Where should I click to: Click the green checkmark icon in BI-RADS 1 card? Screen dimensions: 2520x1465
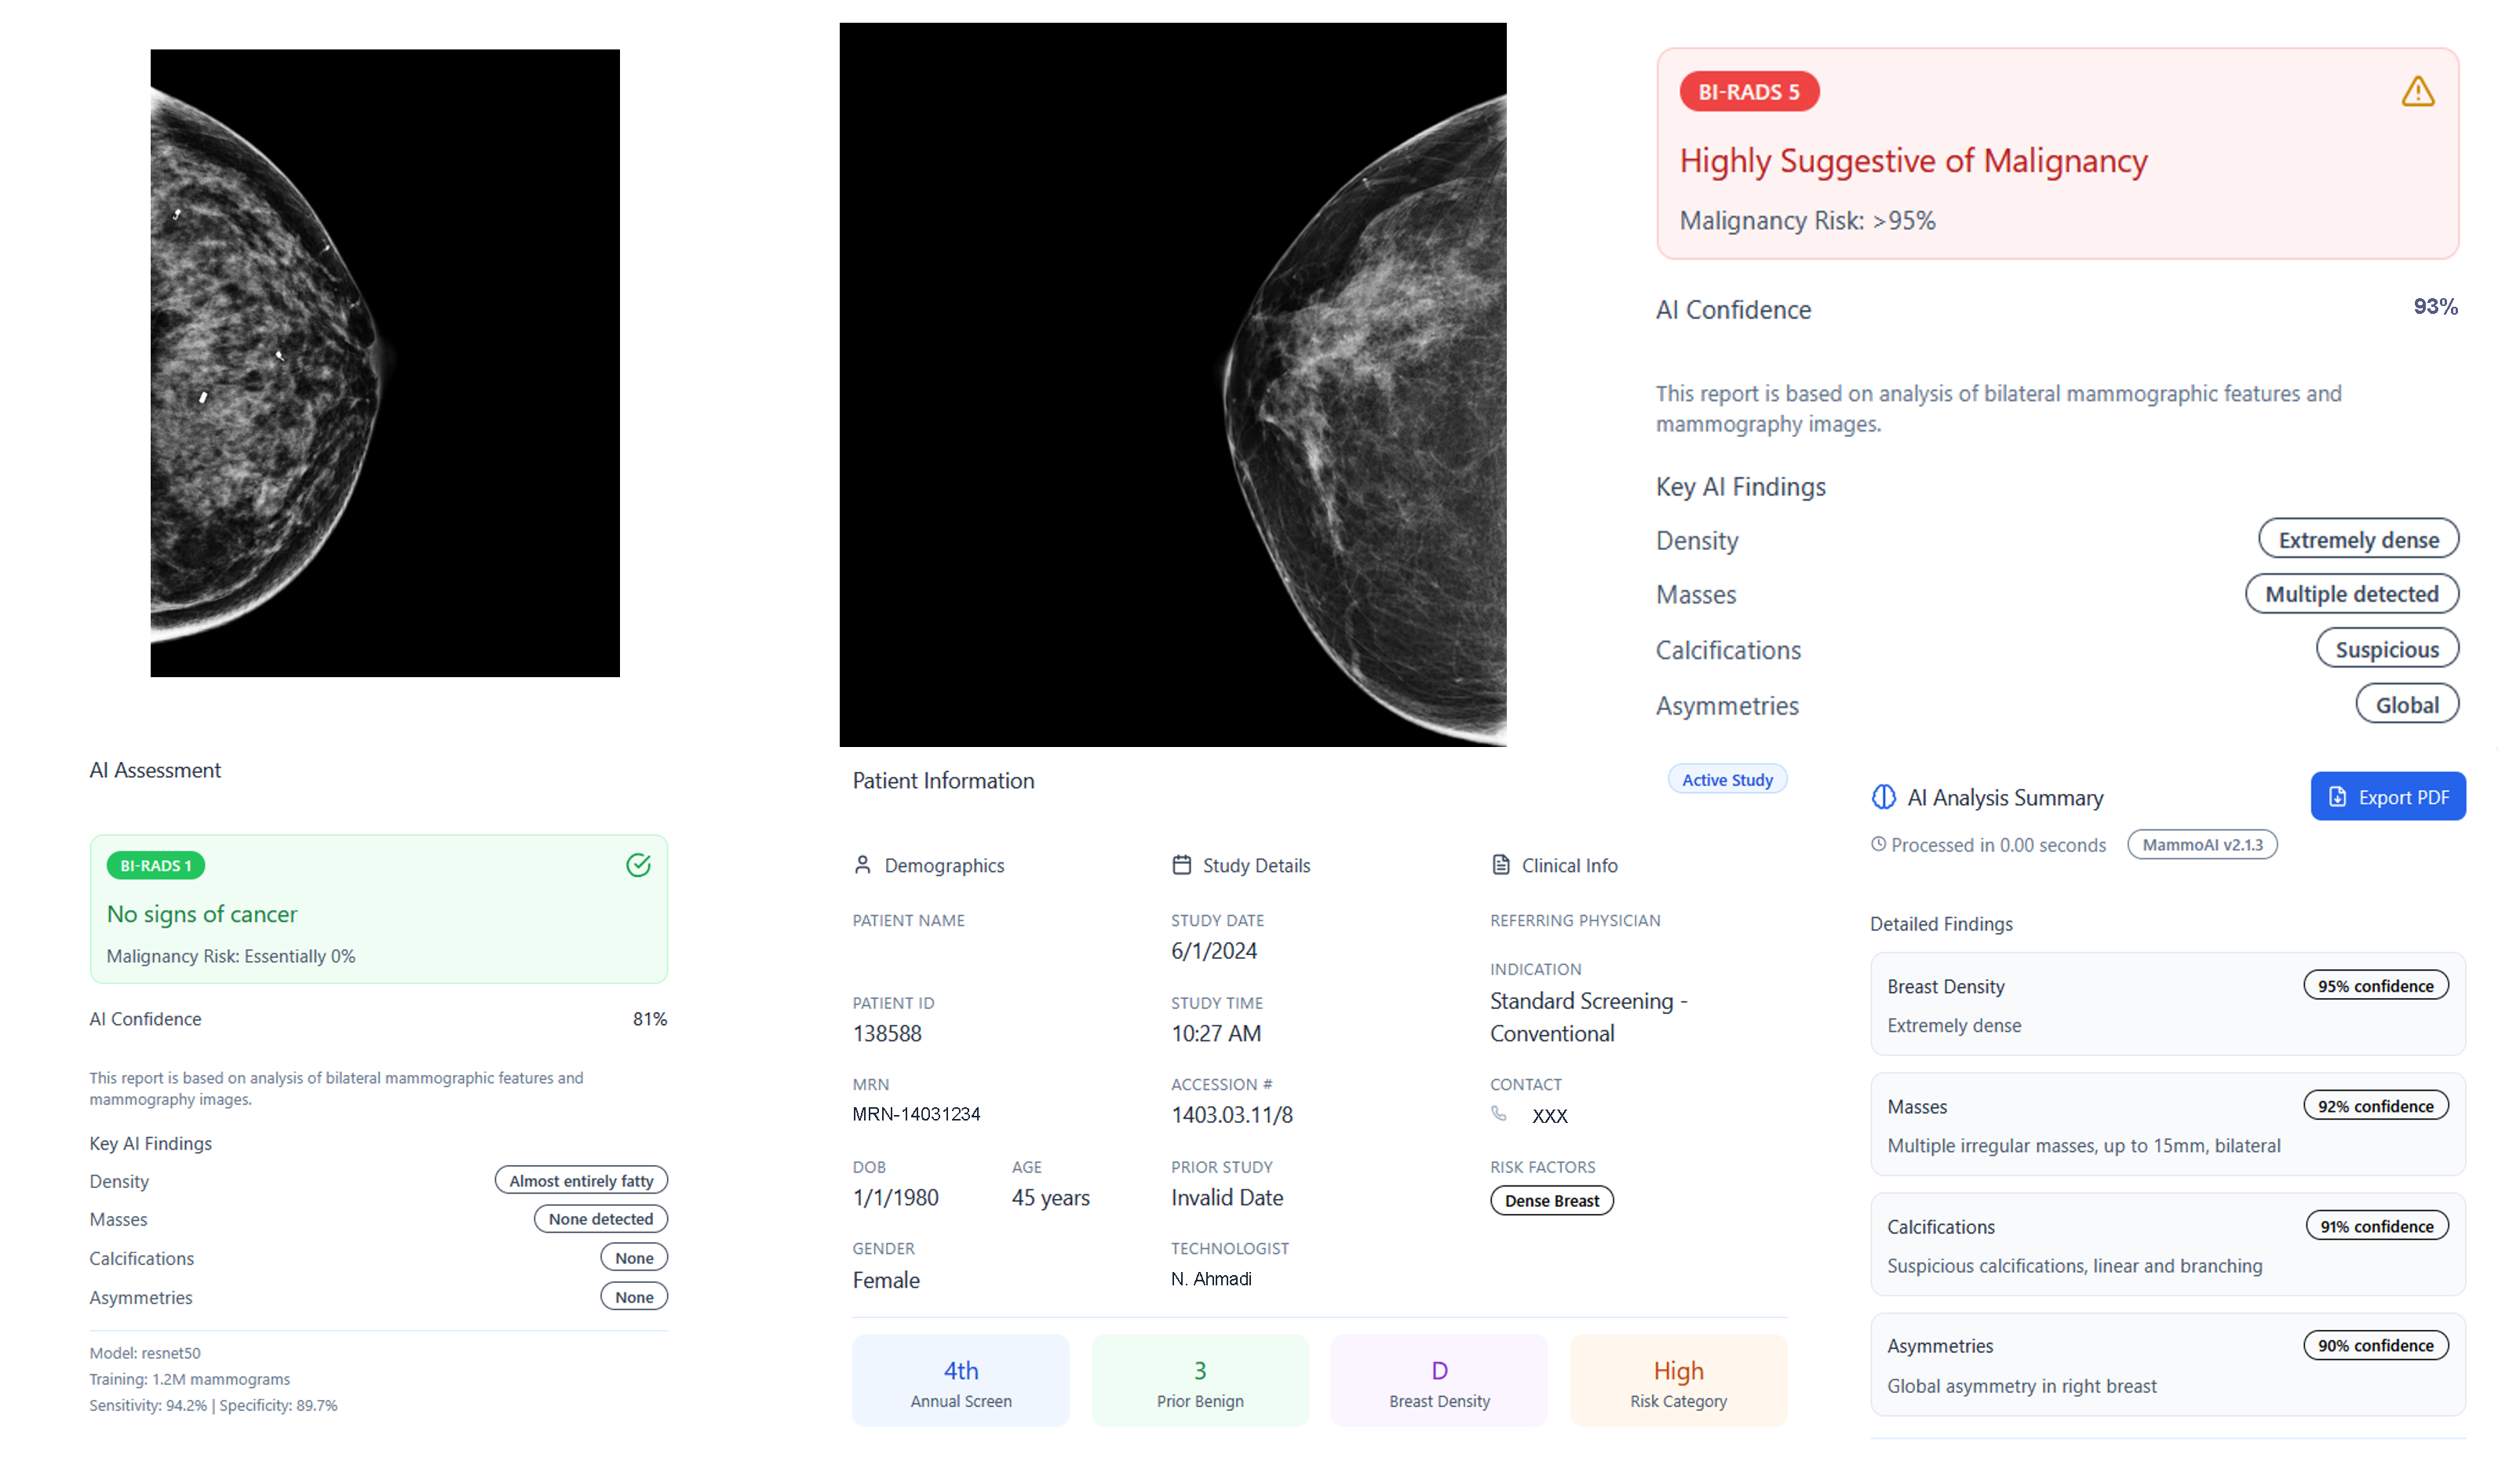(x=638, y=865)
